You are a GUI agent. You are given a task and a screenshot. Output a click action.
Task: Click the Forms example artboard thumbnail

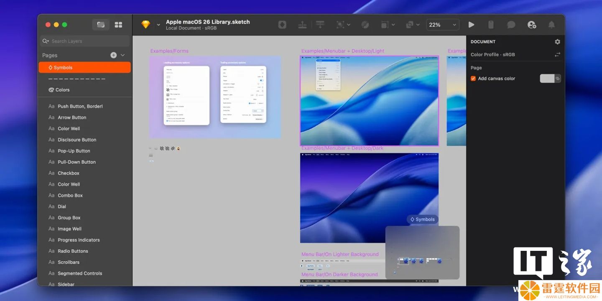215,97
